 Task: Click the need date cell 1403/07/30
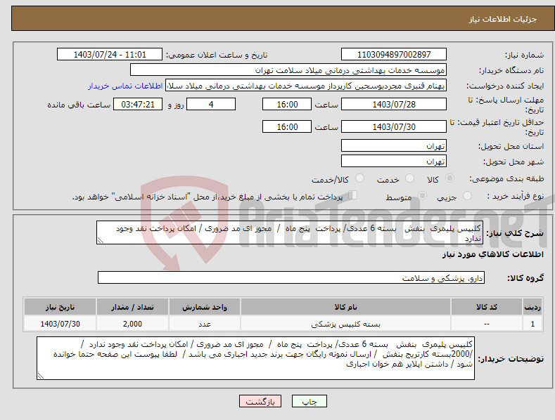click(x=60, y=324)
